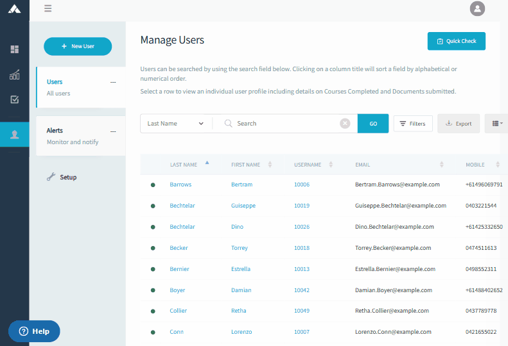Viewport: 508px width, 346px height.
Task: Click the mountain logo icon
Action: [15, 9]
